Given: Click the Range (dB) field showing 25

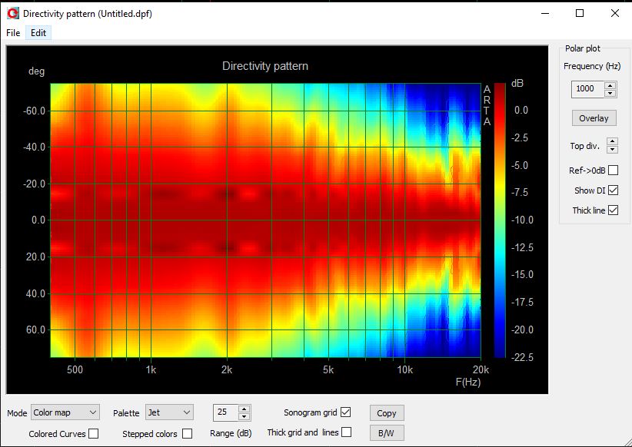Looking at the screenshot, I should 226,412.
